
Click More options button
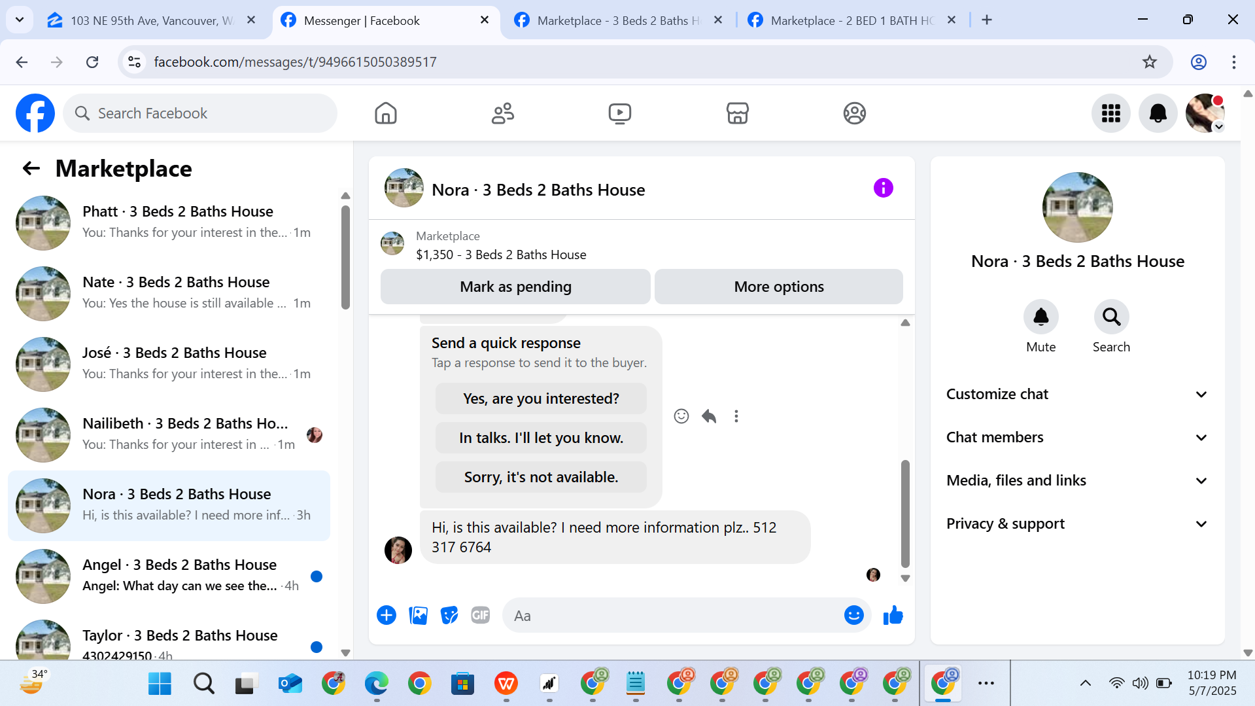pyautogui.click(x=778, y=287)
